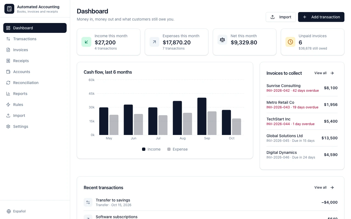Select the Global Solutions Ltd invoice

[x=302, y=138]
